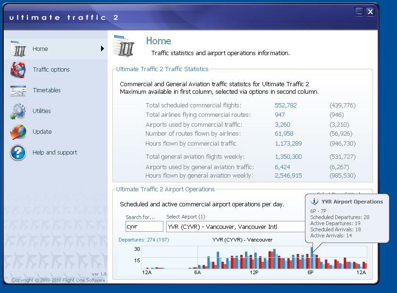
Task: Close the Ultimate Traffic 2 window
Action: pos(371,12)
